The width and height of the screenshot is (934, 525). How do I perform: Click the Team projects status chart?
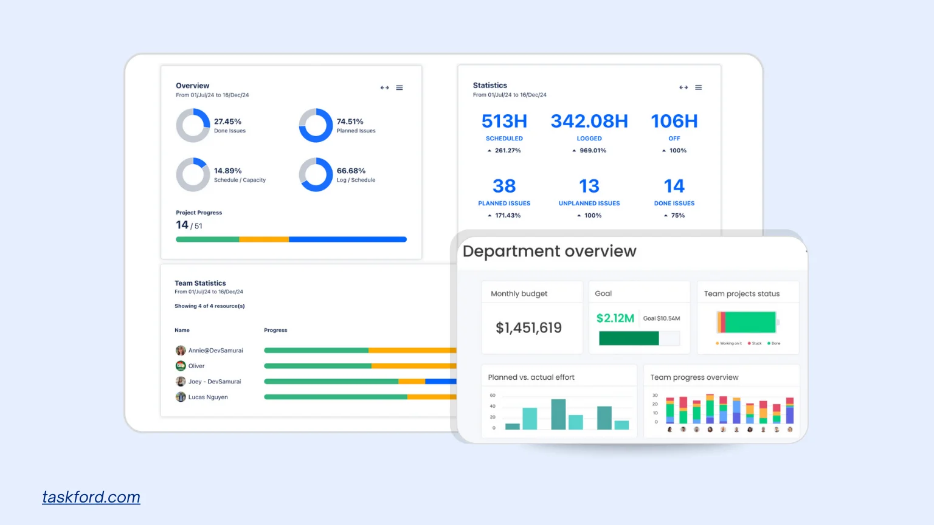tap(747, 322)
